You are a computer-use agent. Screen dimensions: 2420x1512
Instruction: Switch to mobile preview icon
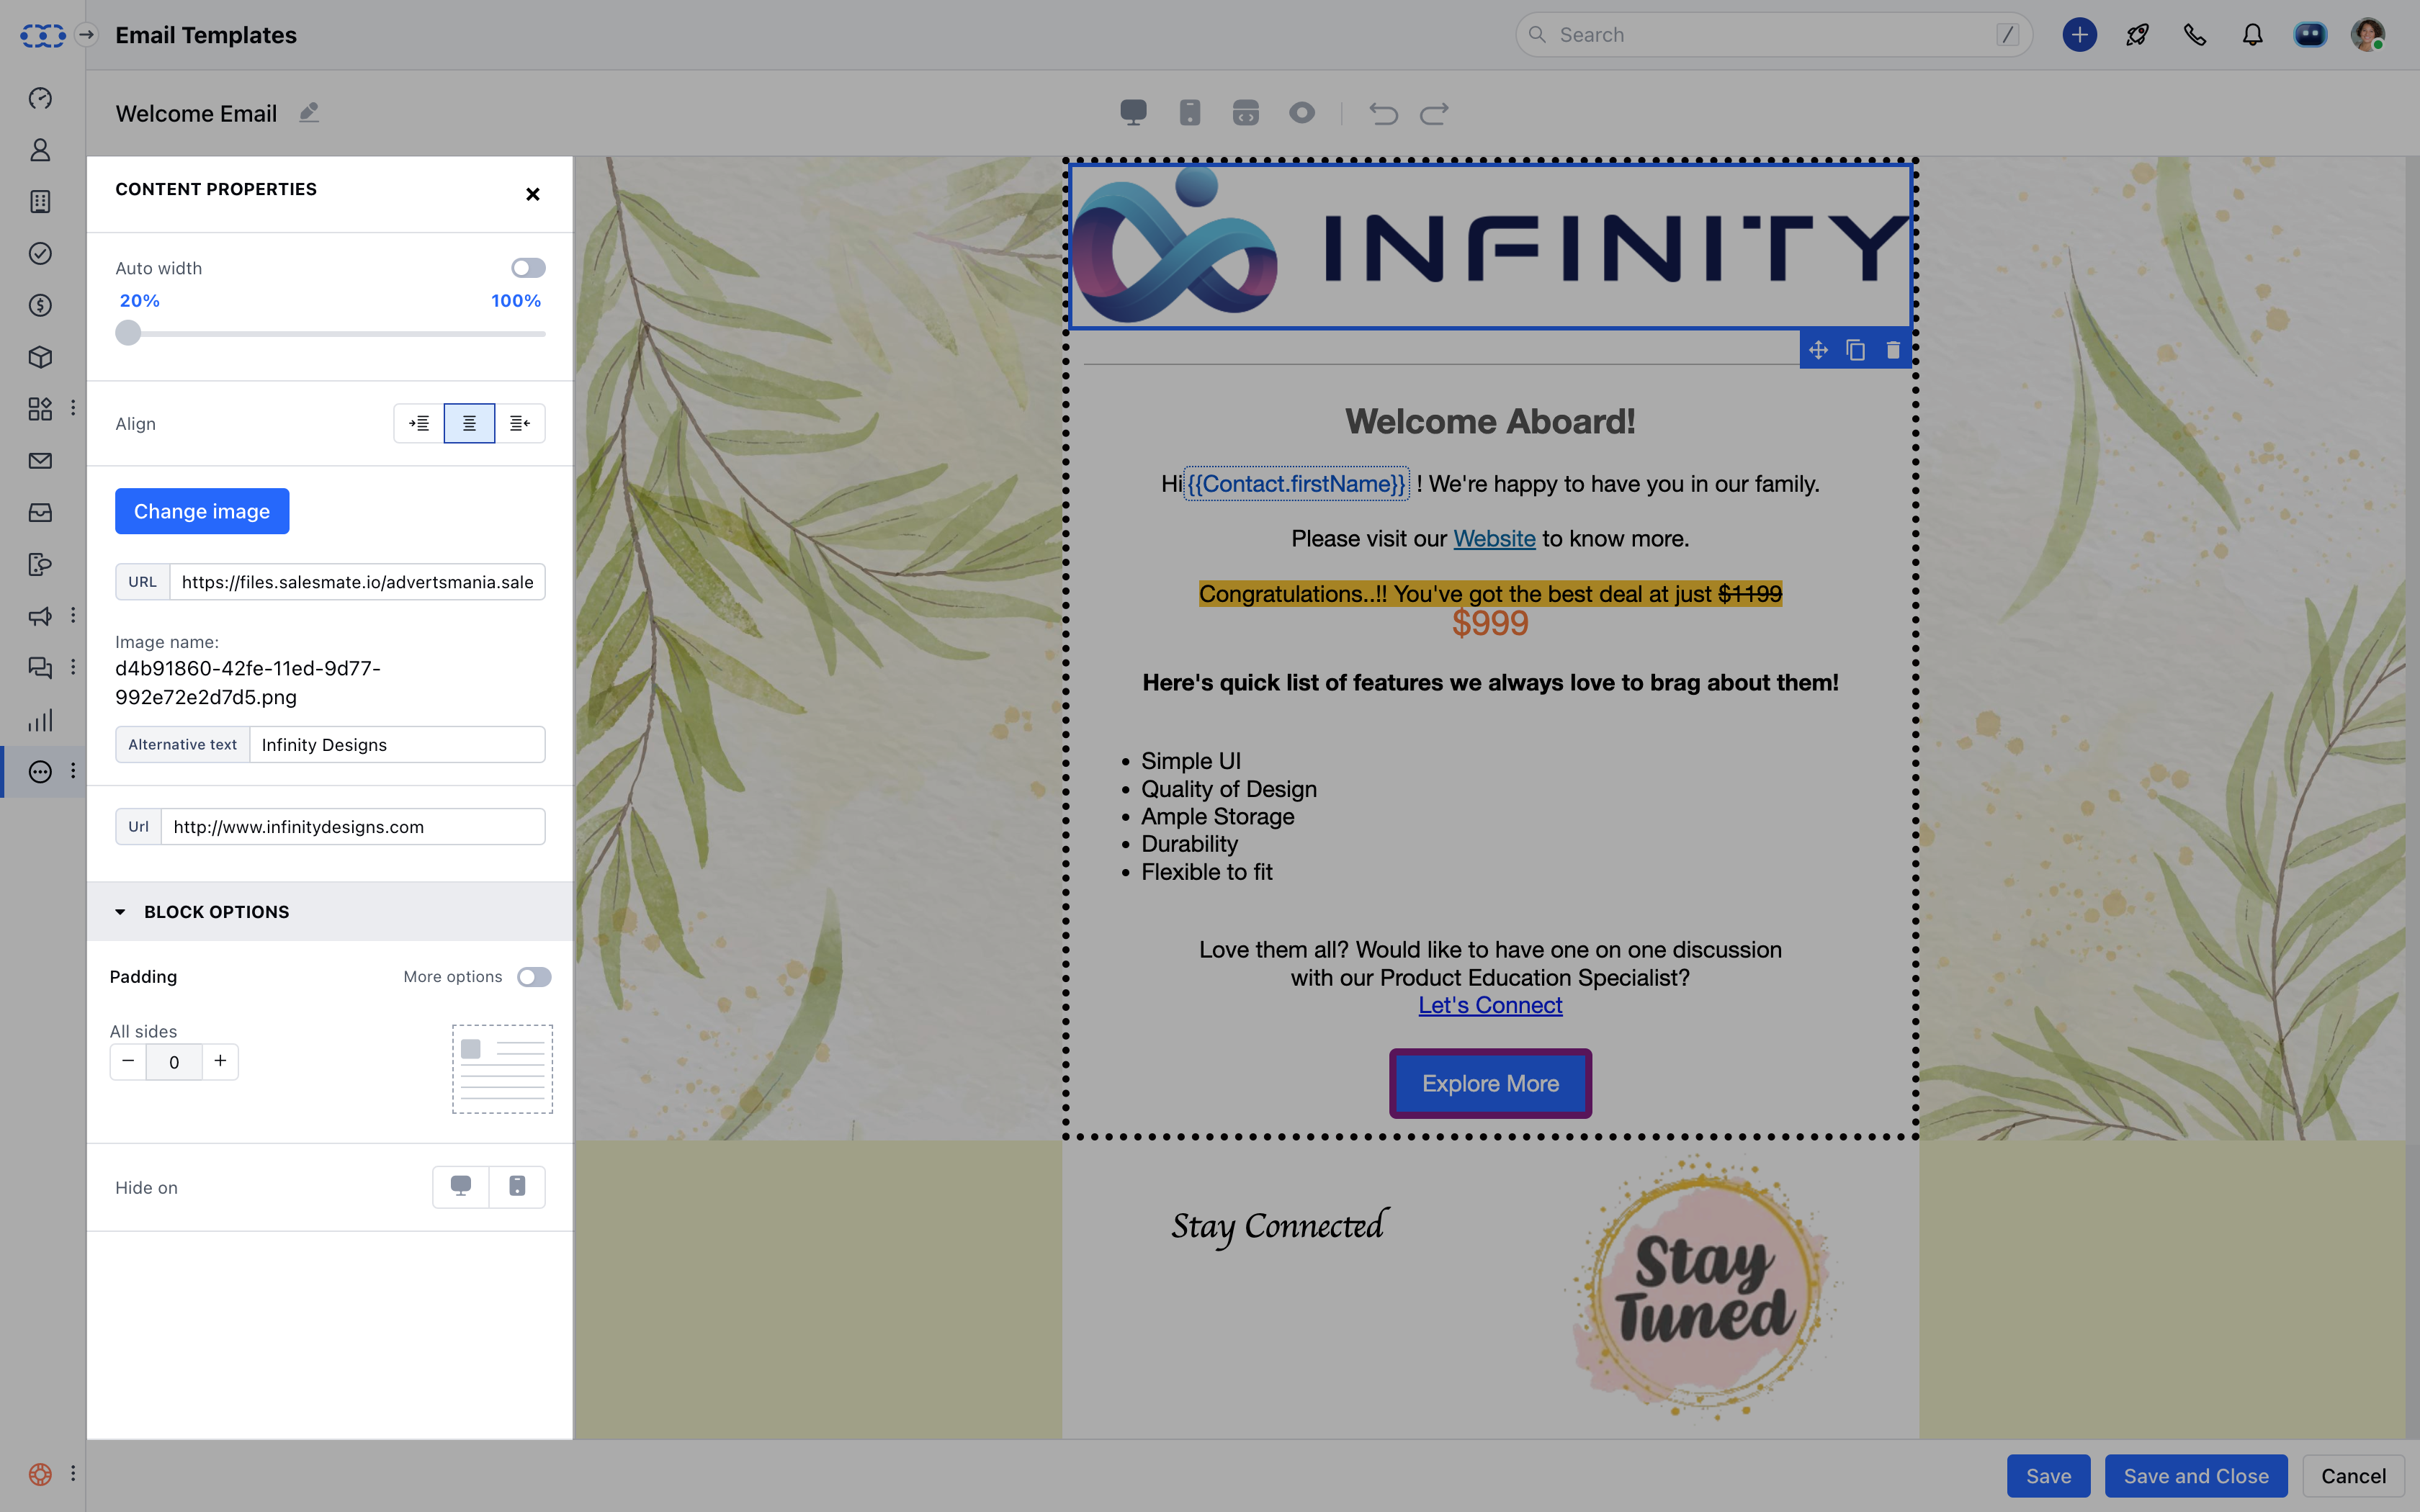[1189, 112]
